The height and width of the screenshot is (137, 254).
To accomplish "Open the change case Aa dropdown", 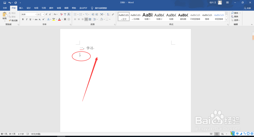I will [x=56, y=14].
